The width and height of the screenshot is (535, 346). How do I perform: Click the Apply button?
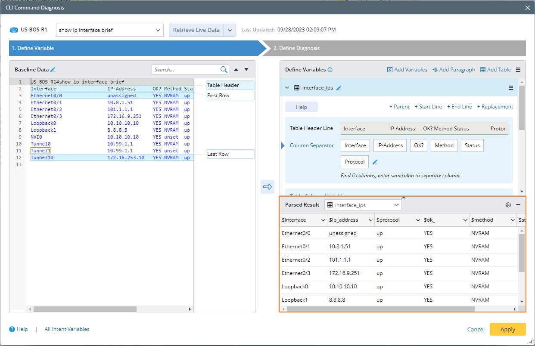click(x=507, y=329)
